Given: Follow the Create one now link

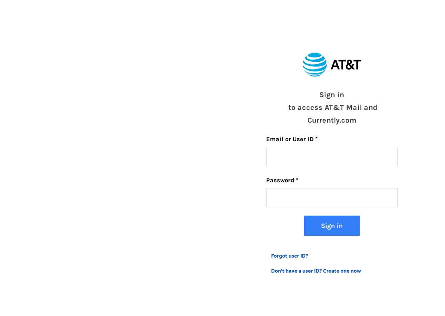Looking at the screenshot, I should pyautogui.click(x=342, y=271).
